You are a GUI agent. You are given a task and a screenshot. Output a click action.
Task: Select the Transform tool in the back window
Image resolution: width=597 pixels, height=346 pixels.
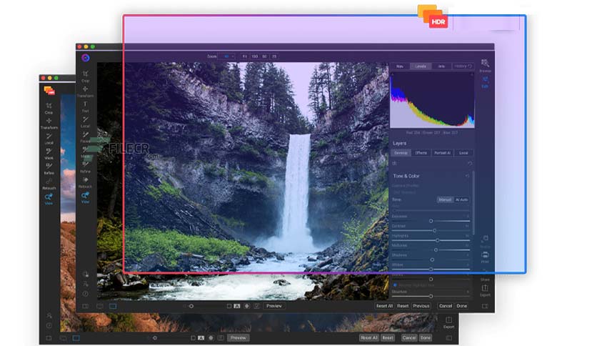pyautogui.click(x=49, y=123)
